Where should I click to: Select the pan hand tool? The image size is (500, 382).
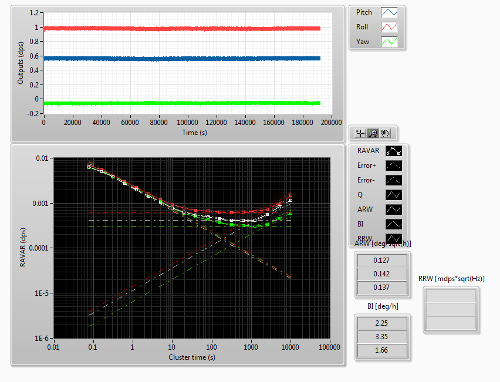click(385, 133)
